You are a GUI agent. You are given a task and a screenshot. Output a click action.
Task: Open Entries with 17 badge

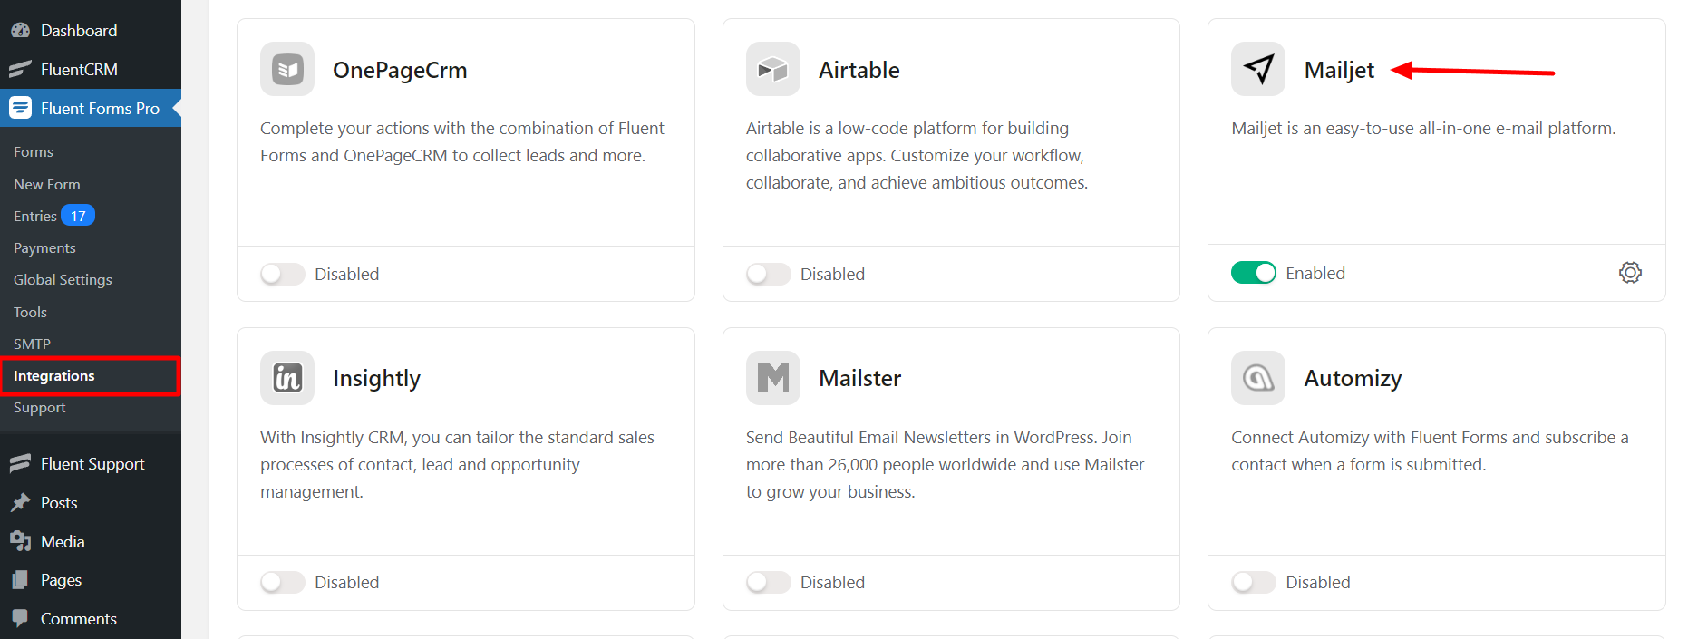click(x=36, y=216)
